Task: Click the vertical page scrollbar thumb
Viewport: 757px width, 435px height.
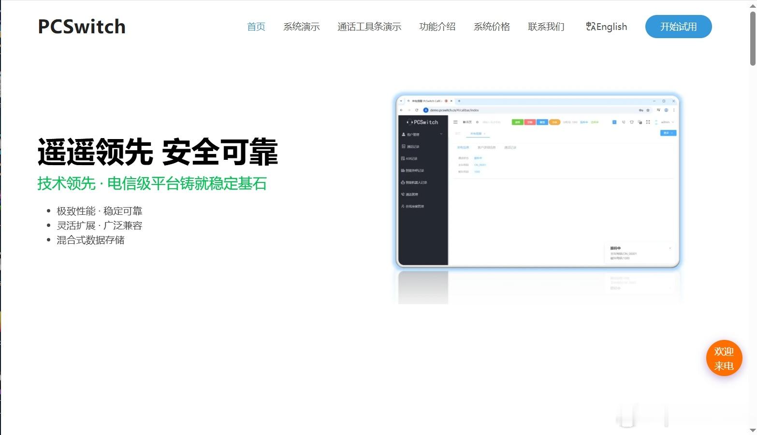Action: (x=753, y=38)
